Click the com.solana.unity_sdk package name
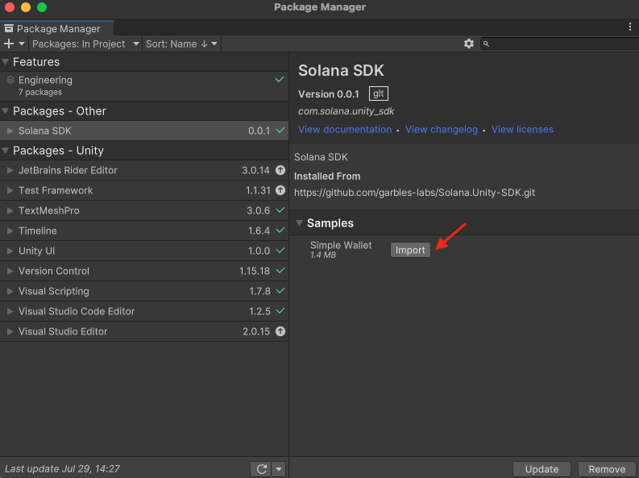639x478 pixels. [346, 111]
